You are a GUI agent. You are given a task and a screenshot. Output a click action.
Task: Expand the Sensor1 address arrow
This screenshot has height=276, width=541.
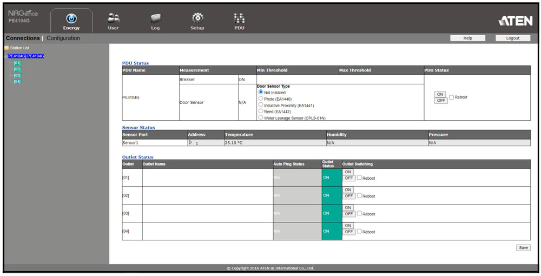190,142
